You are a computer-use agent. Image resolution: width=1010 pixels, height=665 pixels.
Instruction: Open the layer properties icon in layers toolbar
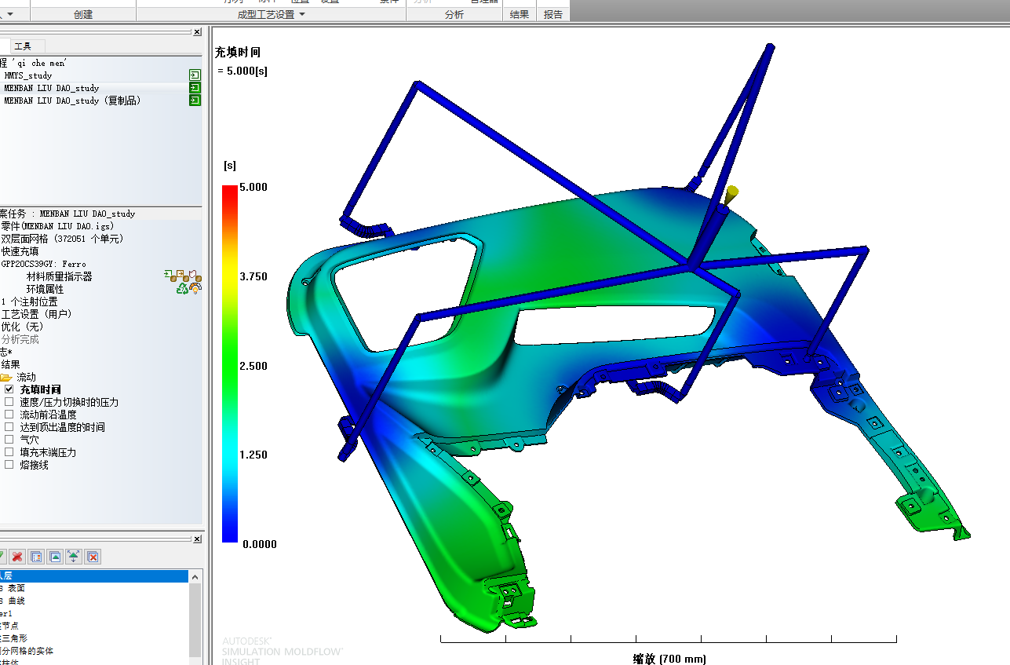[36, 557]
